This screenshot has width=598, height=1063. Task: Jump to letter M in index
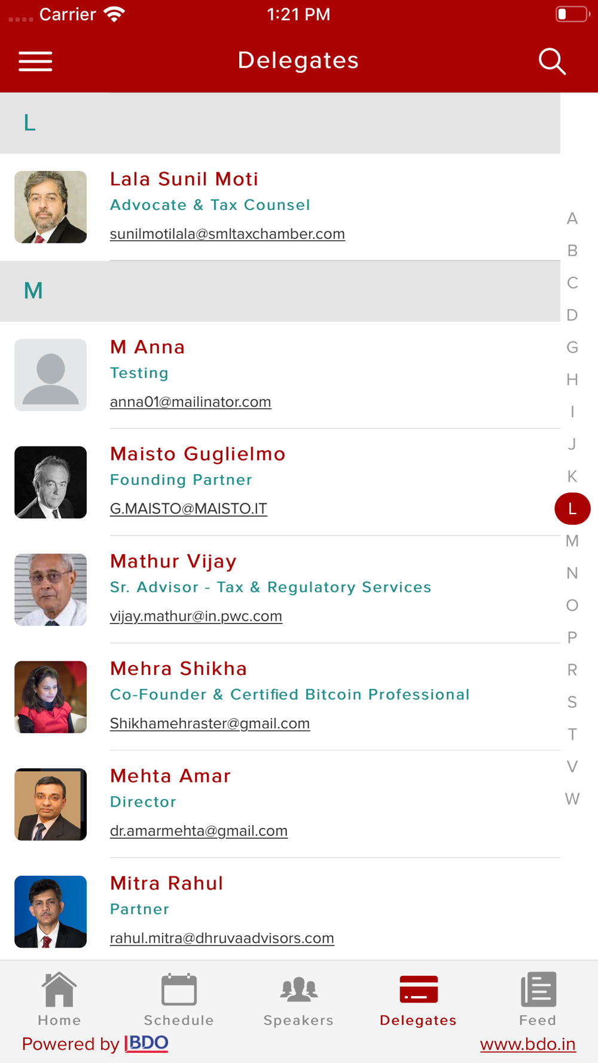(572, 541)
